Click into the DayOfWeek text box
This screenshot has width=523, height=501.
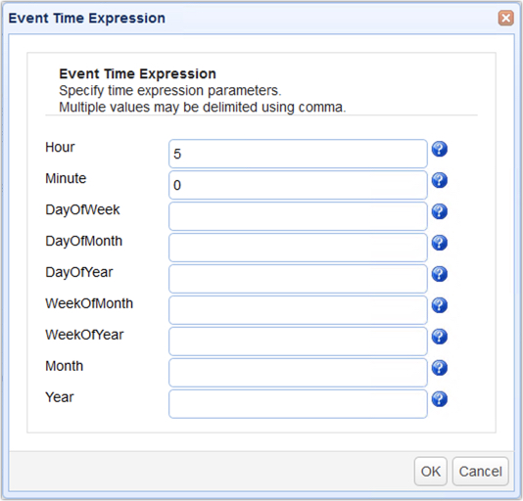coord(298,216)
